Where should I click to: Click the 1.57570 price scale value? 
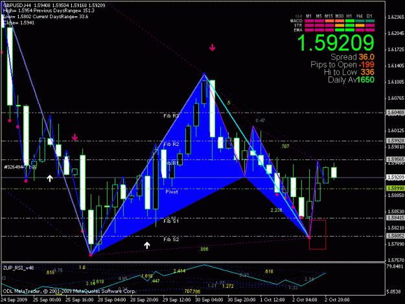click(x=396, y=260)
